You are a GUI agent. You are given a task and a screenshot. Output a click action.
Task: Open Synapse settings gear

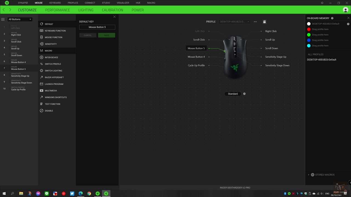[x=322, y=3]
